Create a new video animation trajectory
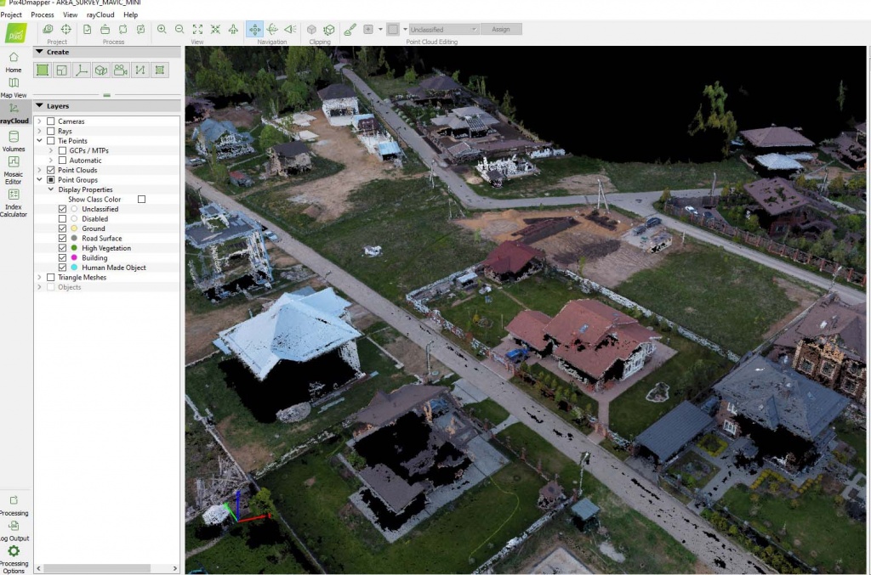The height and width of the screenshot is (575, 871). pos(120,70)
